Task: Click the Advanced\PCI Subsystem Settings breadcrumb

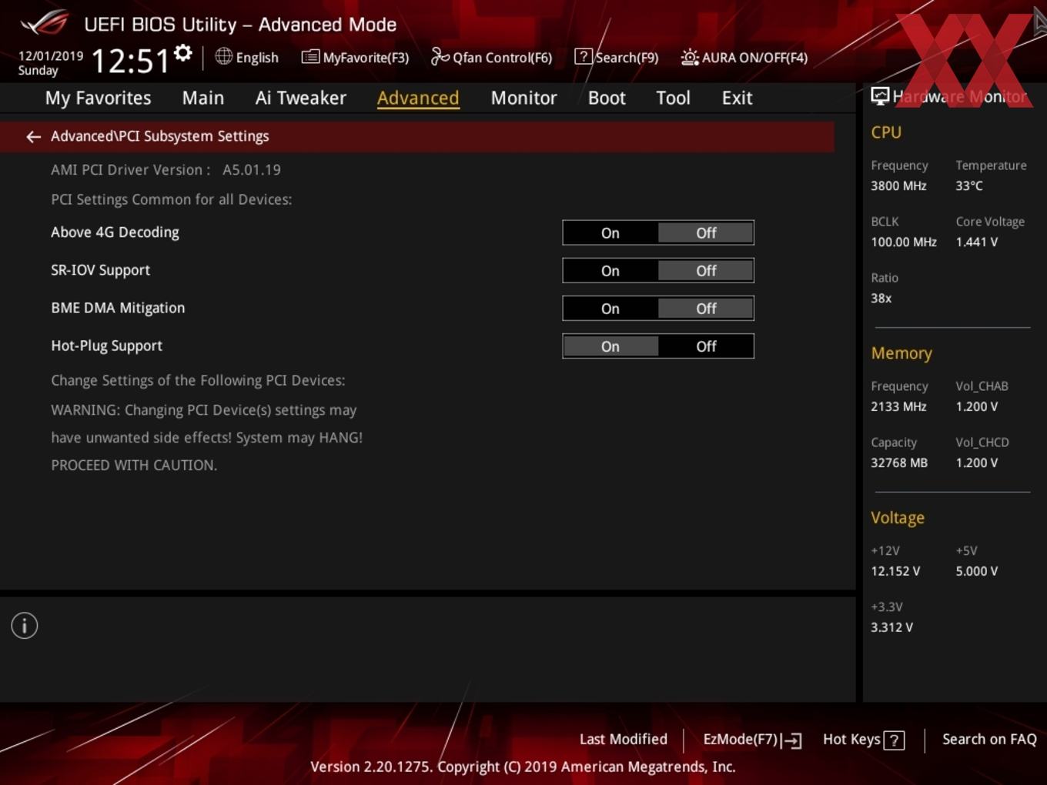Action: tap(160, 136)
